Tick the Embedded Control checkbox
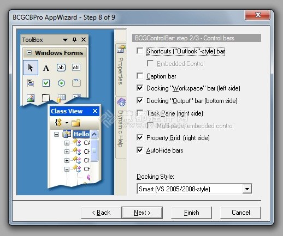283x236 pixels. 150,63
